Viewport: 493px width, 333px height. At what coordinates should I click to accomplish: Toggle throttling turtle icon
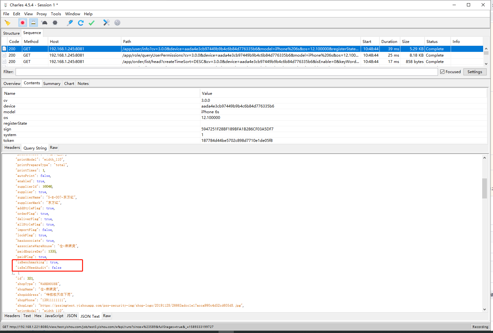point(45,23)
